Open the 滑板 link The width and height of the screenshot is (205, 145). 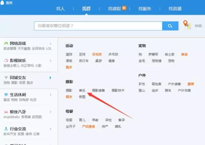69,61
